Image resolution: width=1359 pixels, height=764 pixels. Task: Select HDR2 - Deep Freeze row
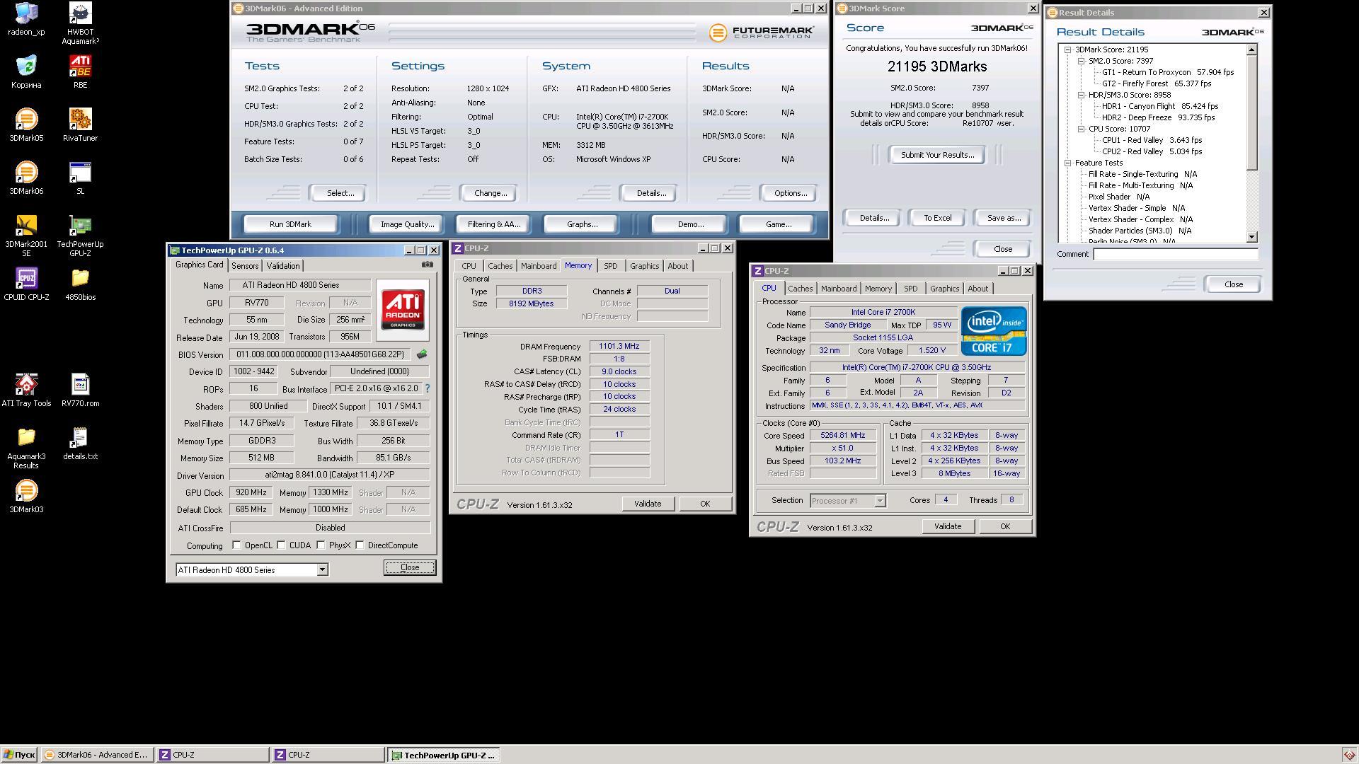pos(1158,117)
